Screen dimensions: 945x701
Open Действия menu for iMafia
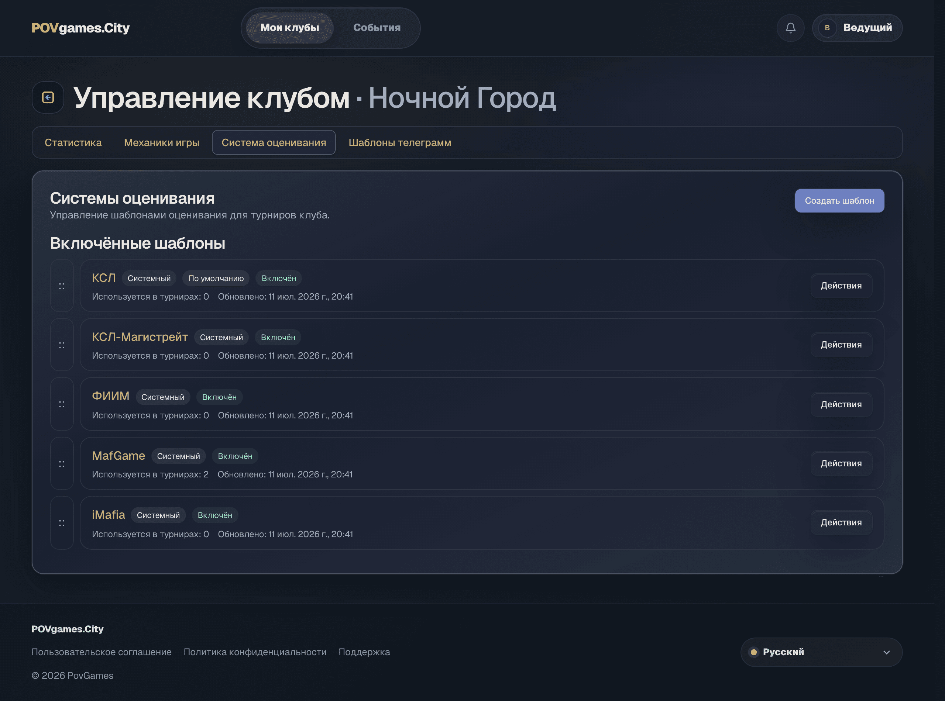pyautogui.click(x=841, y=522)
